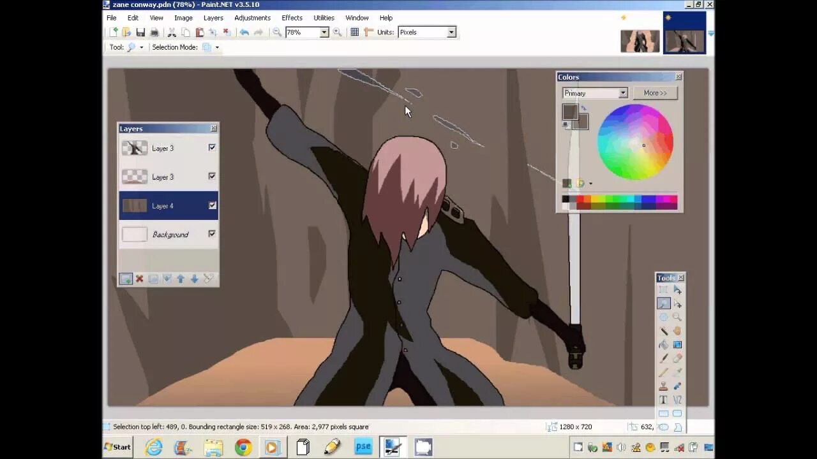This screenshot has height=459, width=817.
Task: Open the Primary color dropdown
Action: point(595,93)
